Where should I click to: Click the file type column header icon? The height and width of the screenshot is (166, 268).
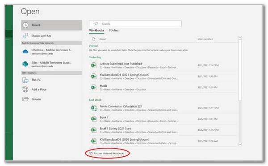pyautogui.click(x=94, y=39)
